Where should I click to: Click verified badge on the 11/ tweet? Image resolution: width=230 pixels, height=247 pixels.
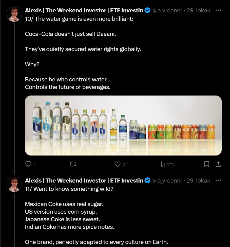point(147,181)
